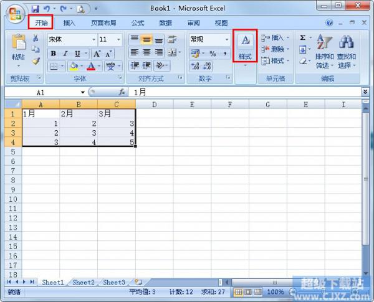
Task: Click the Save icon in quick access toolbar
Action: [x=35, y=9]
